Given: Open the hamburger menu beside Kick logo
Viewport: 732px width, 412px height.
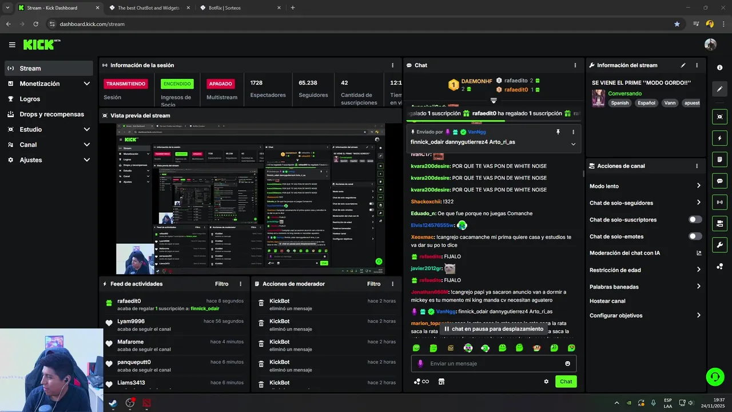Looking at the screenshot, I should tap(12, 45).
